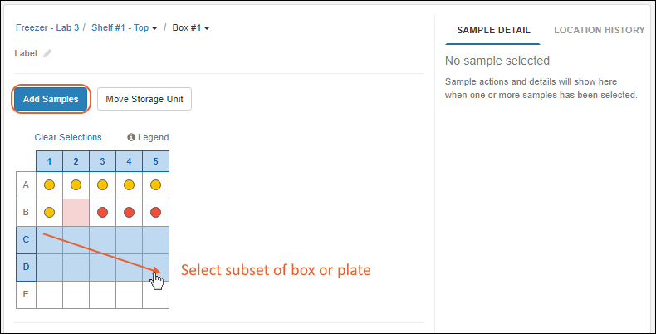Click the Clear Selections link
Screen dimensions: 656x334
point(68,137)
